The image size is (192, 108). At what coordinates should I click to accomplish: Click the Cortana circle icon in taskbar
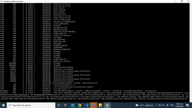click(x=59, y=105)
